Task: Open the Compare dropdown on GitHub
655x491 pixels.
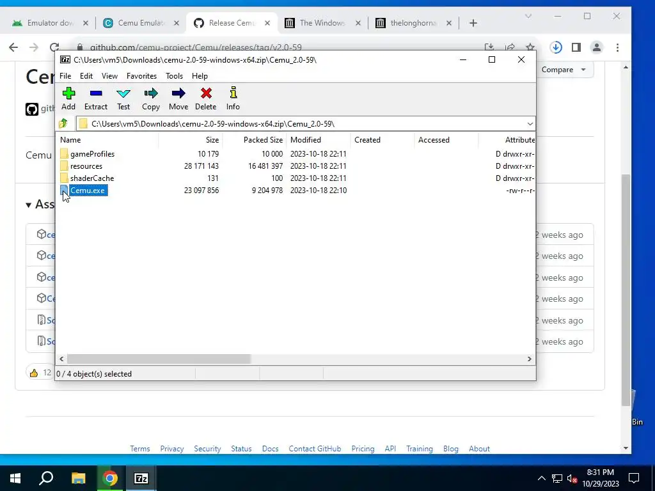Action: point(564,70)
